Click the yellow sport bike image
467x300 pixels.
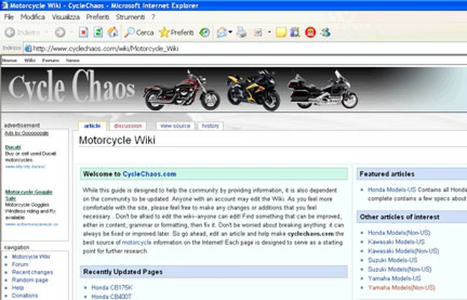254,90
